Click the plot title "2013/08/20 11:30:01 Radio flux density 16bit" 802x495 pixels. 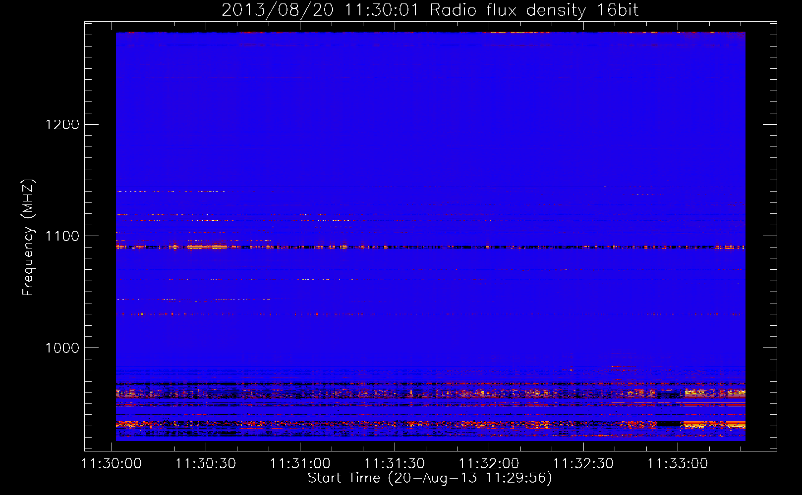pyautogui.click(x=430, y=10)
